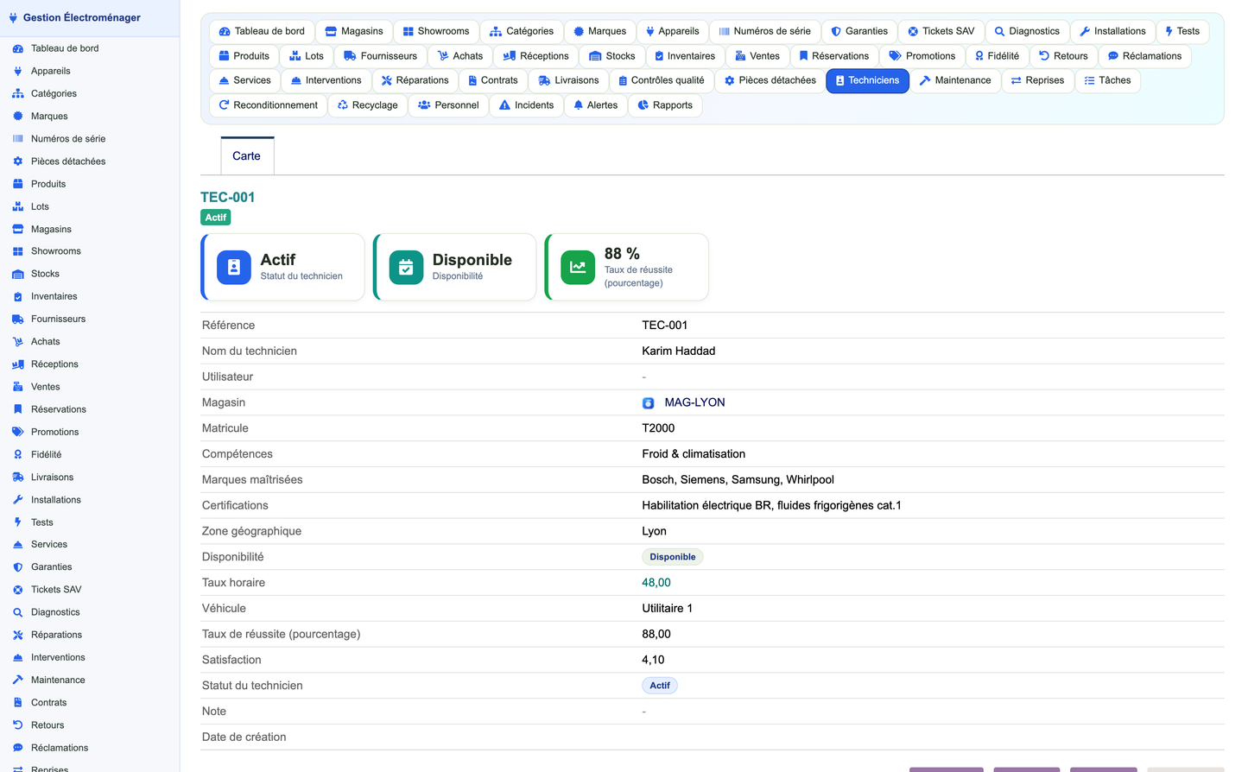The image size is (1248, 772).
Task: Click the green Actif badge under TEC-001
Action: point(216,218)
